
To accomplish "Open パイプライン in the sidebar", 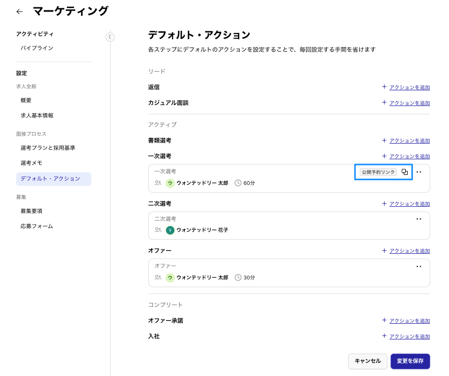I will [x=37, y=48].
